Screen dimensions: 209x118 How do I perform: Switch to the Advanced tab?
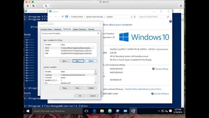pyautogui.click(x=67, y=29)
